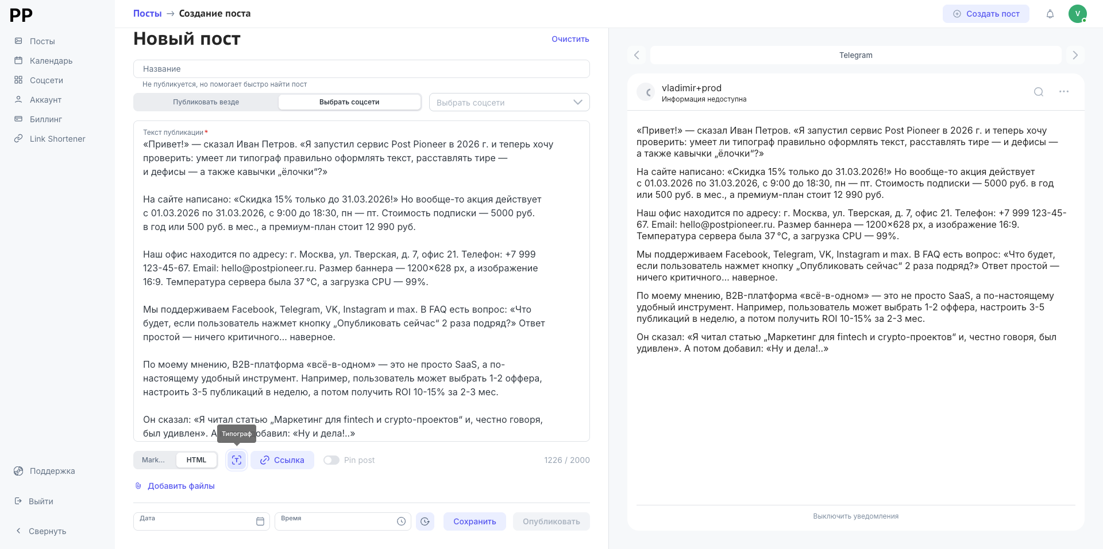Click the schedule refresh icon beside Time field
This screenshot has height=549, width=1103.
425,521
